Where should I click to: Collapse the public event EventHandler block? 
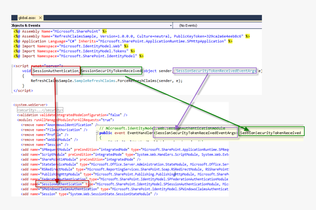(x=98, y=133)
